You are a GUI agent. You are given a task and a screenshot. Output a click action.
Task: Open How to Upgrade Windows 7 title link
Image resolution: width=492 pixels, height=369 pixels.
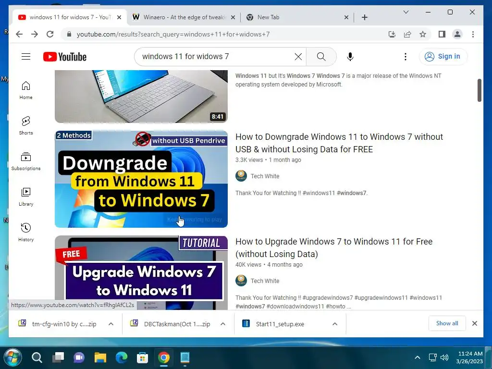point(334,247)
